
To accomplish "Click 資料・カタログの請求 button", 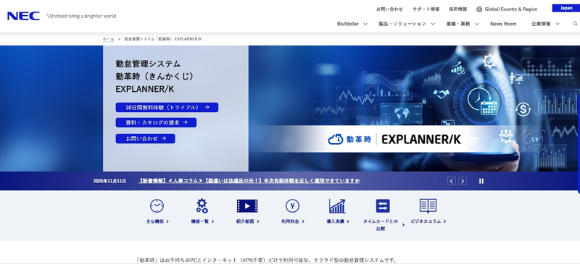I will pyautogui.click(x=156, y=122).
